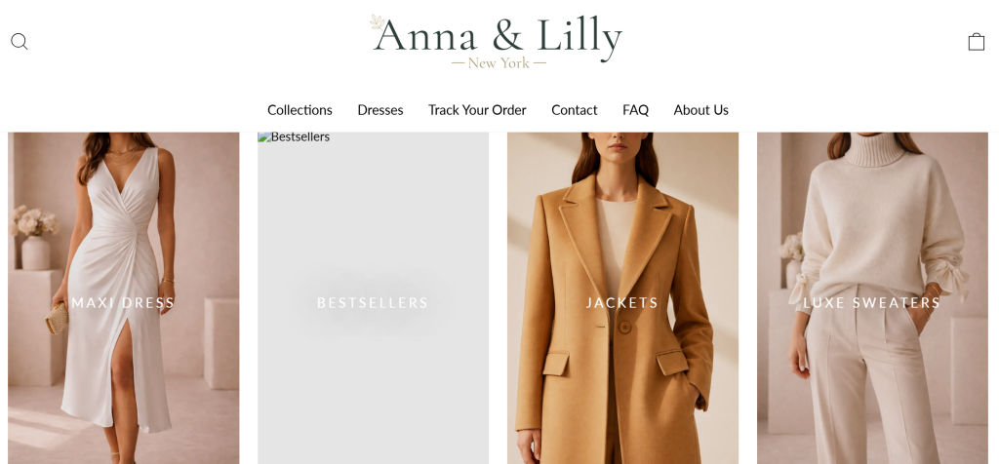
Task: Open the search magnifier icon
Action: click(x=20, y=41)
